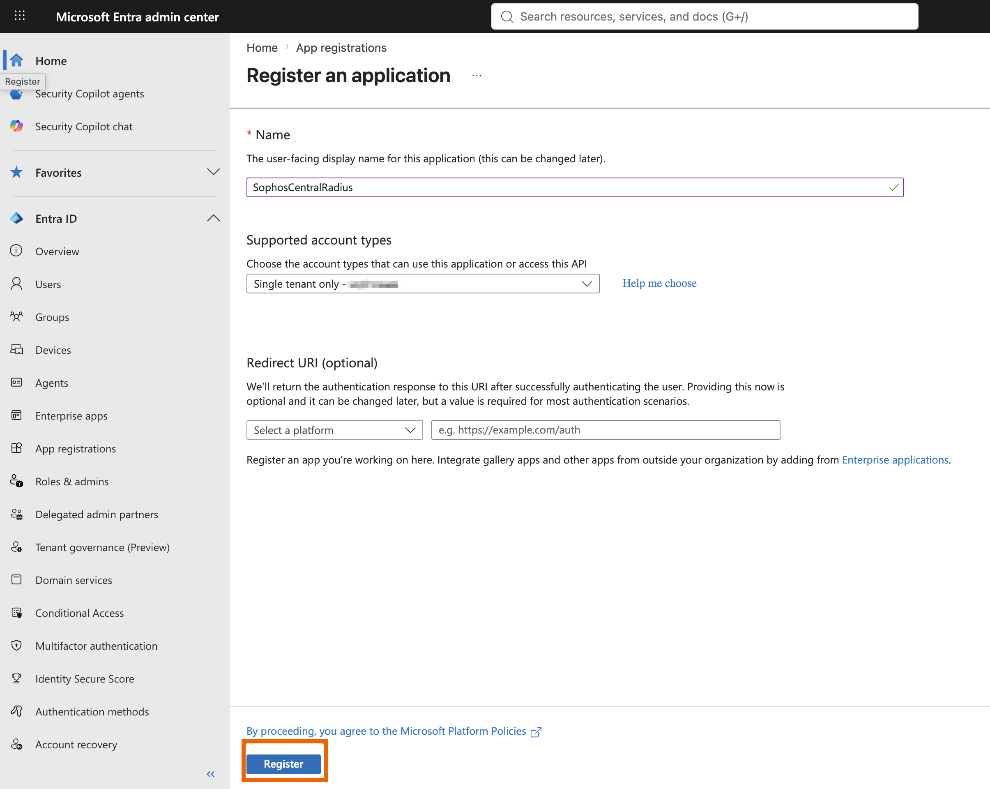Viewport: 990px width, 789px height.
Task: Open the Single tenant only account type dropdown
Action: click(x=423, y=284)
